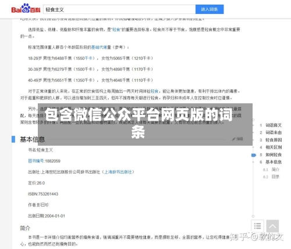Click the 基本信息 section heading
Screen dimensions: 291x249
[33, 139]
